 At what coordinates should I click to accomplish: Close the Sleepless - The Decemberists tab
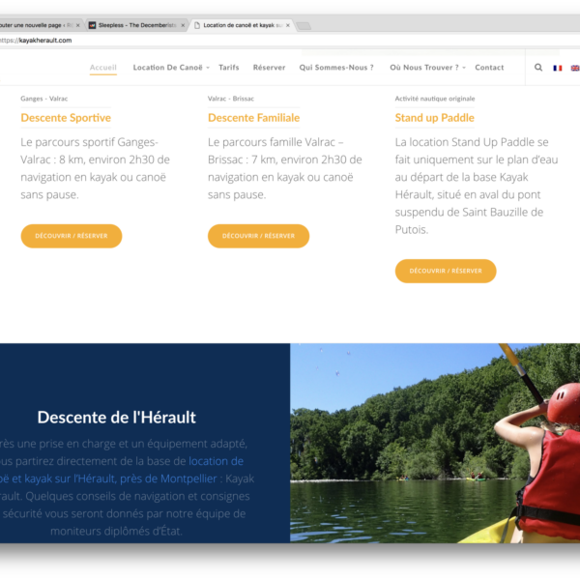coord(183,25)
